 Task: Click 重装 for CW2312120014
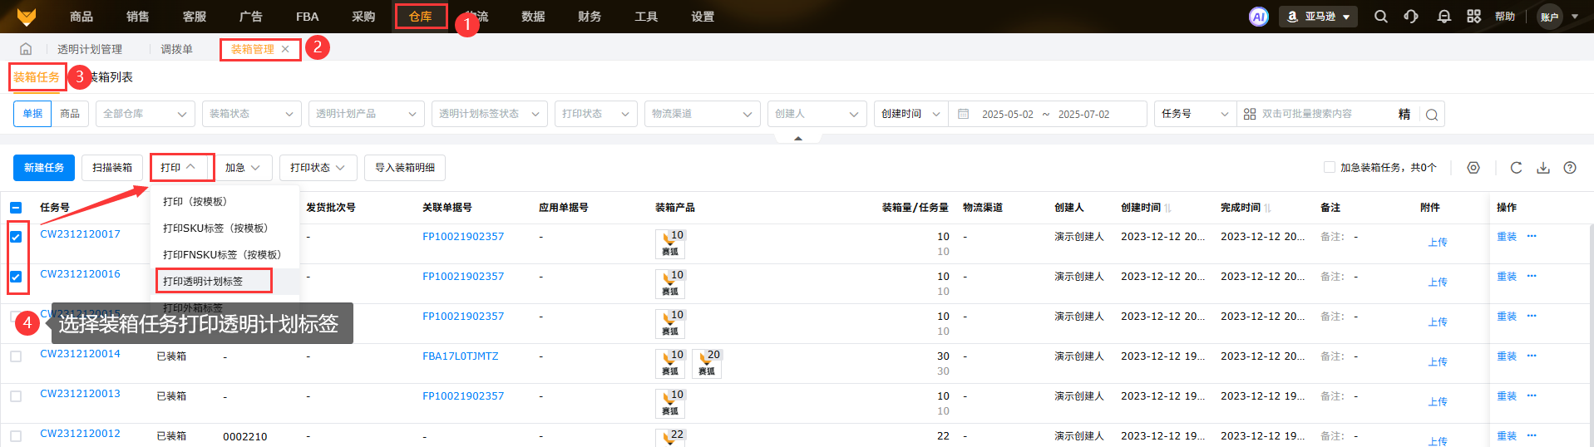(x=1507, y=356)
